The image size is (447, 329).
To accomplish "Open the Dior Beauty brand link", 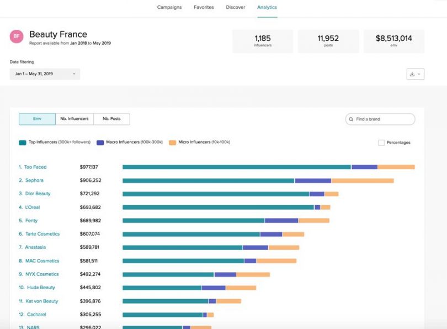I will click(x=38, y=194).
